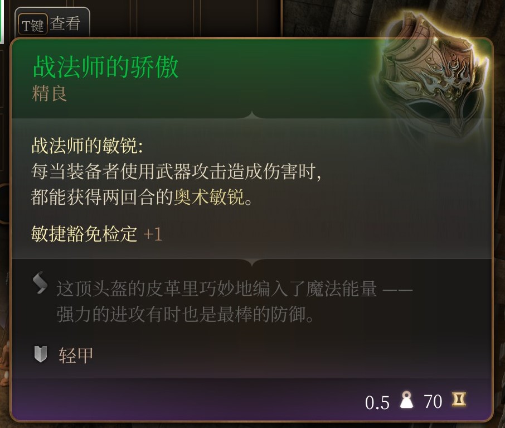Click the flavor text about 魔法能量
This screenshot has width=505, height=428.
(235, 301)
